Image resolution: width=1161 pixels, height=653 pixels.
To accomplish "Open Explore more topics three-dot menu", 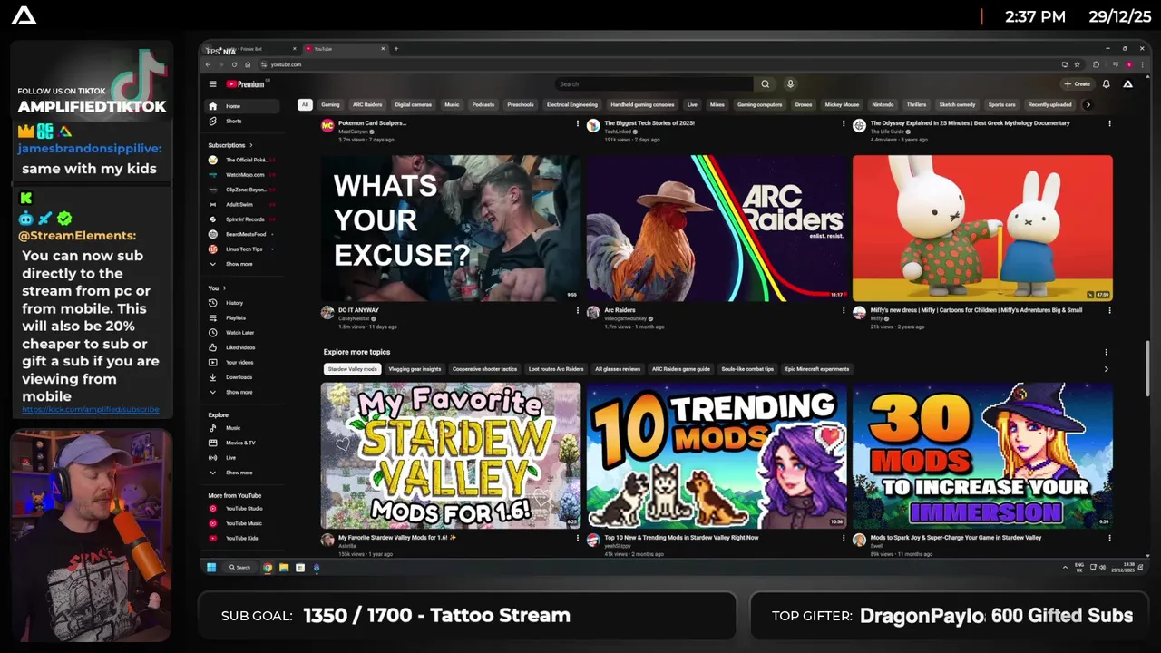I will [1106, 352].
